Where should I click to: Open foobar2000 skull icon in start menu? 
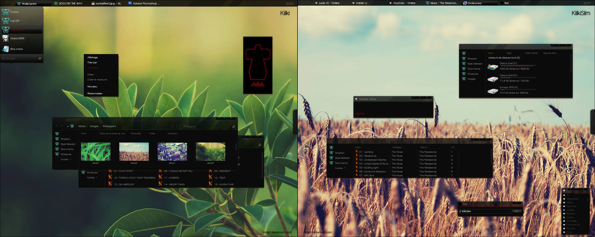[6, 38]
